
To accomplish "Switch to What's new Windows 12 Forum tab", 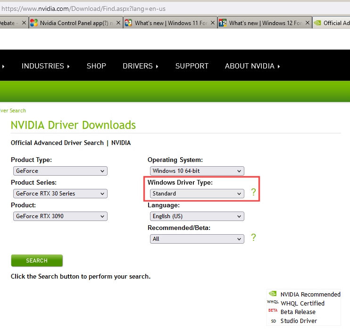I will (x=265, y=23).
